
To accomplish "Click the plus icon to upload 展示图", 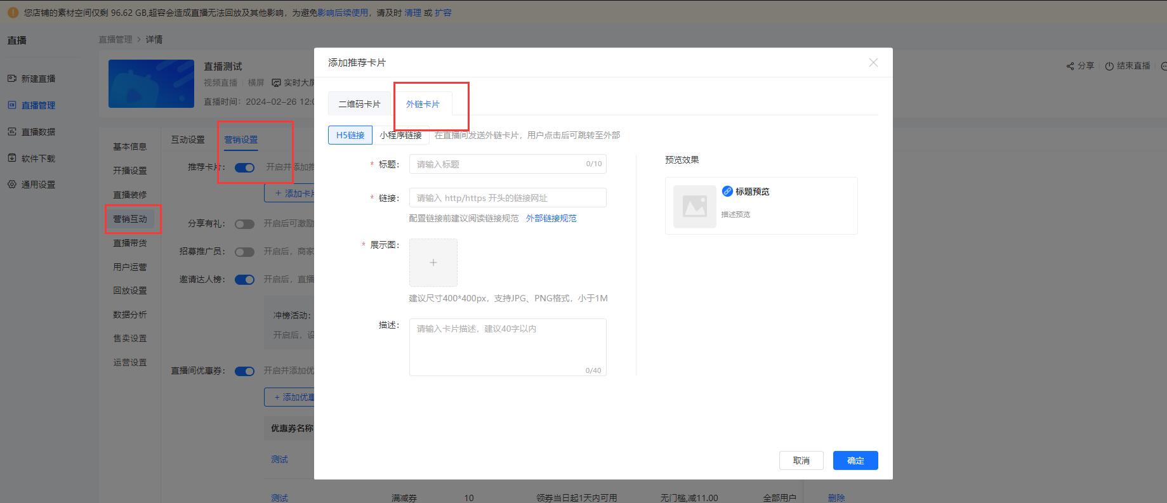I will click(433, 263).
